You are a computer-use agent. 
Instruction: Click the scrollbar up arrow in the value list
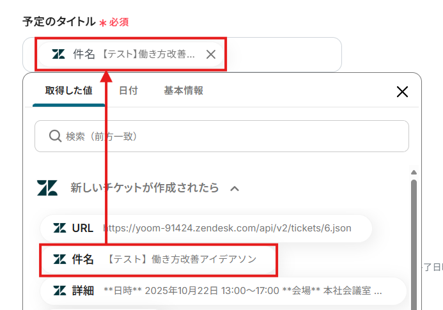[414, 173]
